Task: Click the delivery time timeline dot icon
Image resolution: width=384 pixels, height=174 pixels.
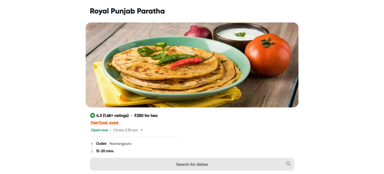Action: click(x=92, y=152)
